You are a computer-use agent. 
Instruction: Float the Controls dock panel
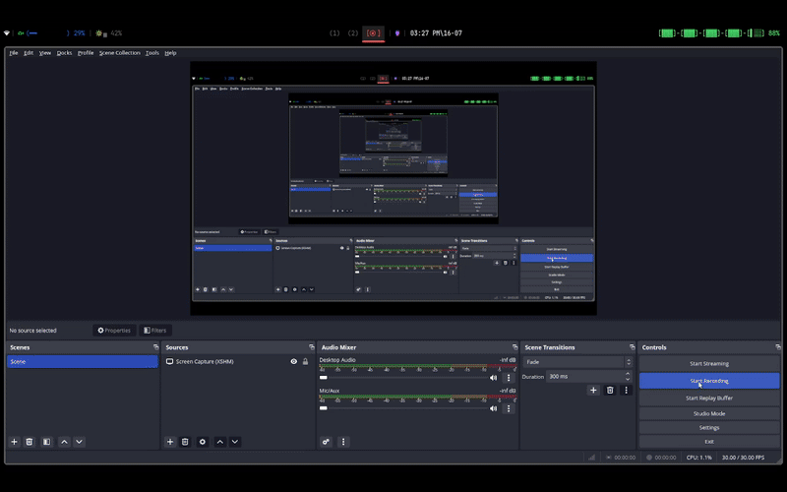pyautogui.click(x=778, y=347)
